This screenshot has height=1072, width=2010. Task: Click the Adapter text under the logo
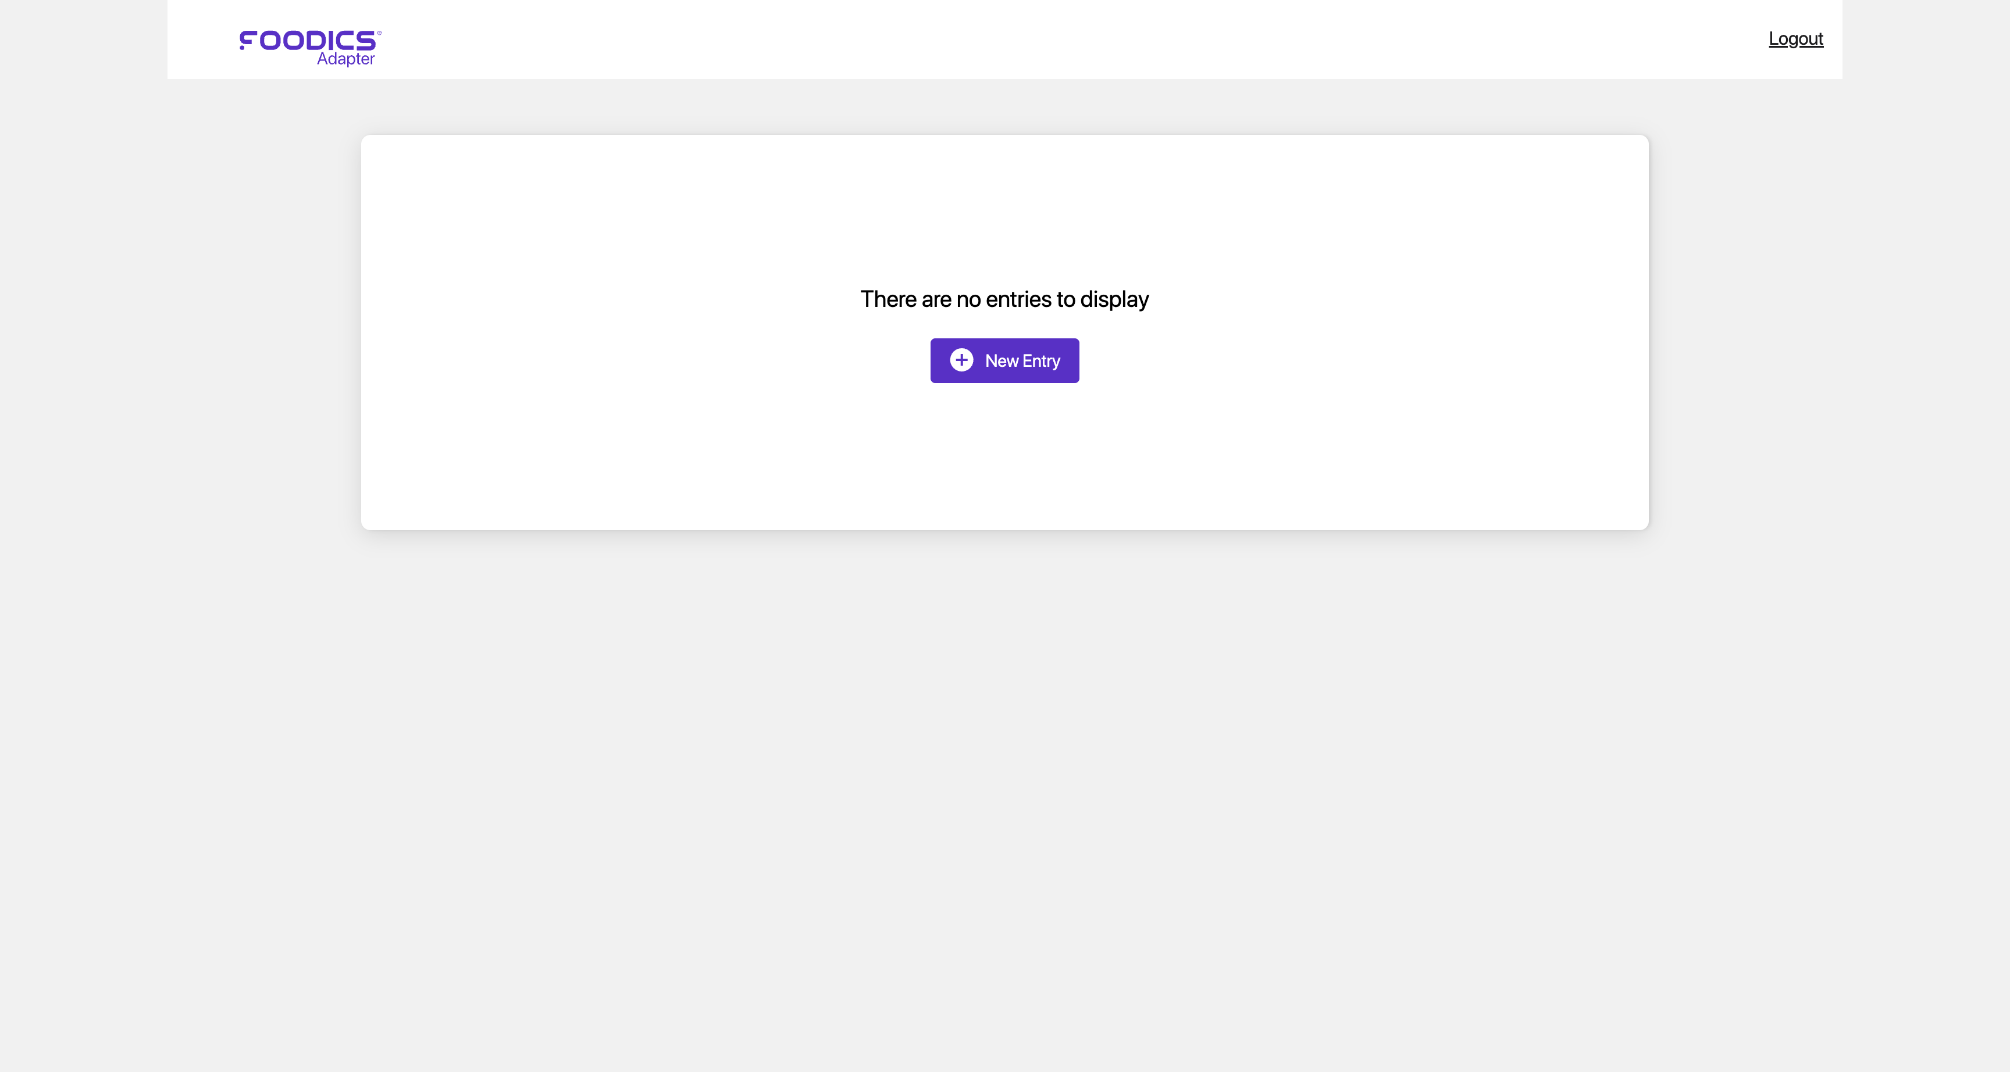coord(345,59)
